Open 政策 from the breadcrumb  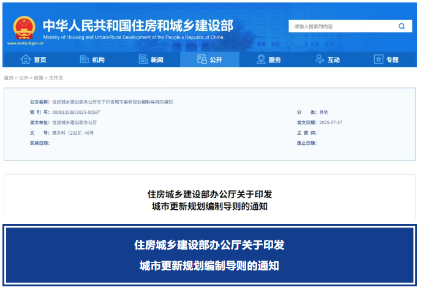pyautogui.click(x=39, y=78)
